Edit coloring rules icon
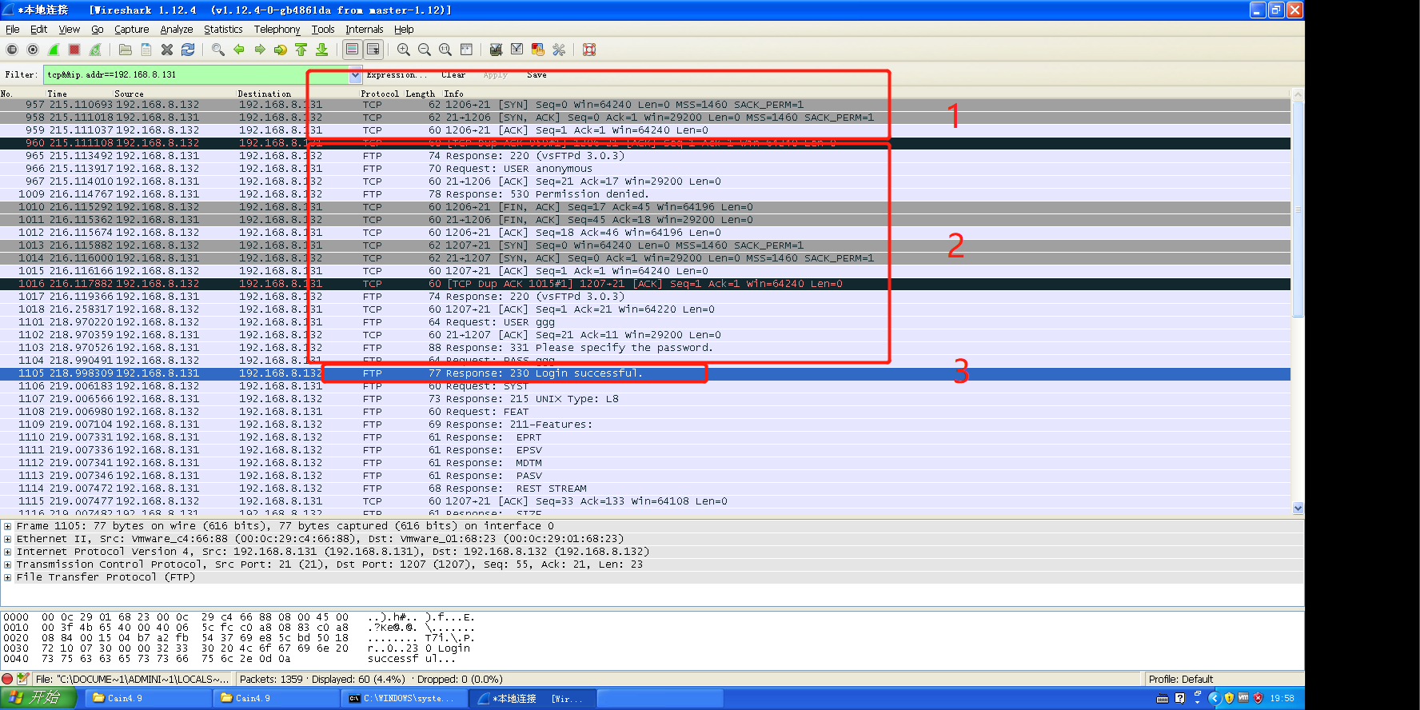 [538, 50]
